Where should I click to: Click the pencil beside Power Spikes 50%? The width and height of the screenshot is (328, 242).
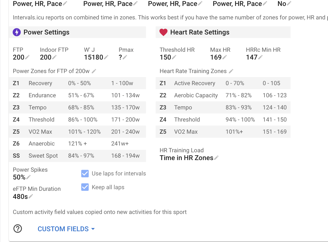[x=29, y=177]
